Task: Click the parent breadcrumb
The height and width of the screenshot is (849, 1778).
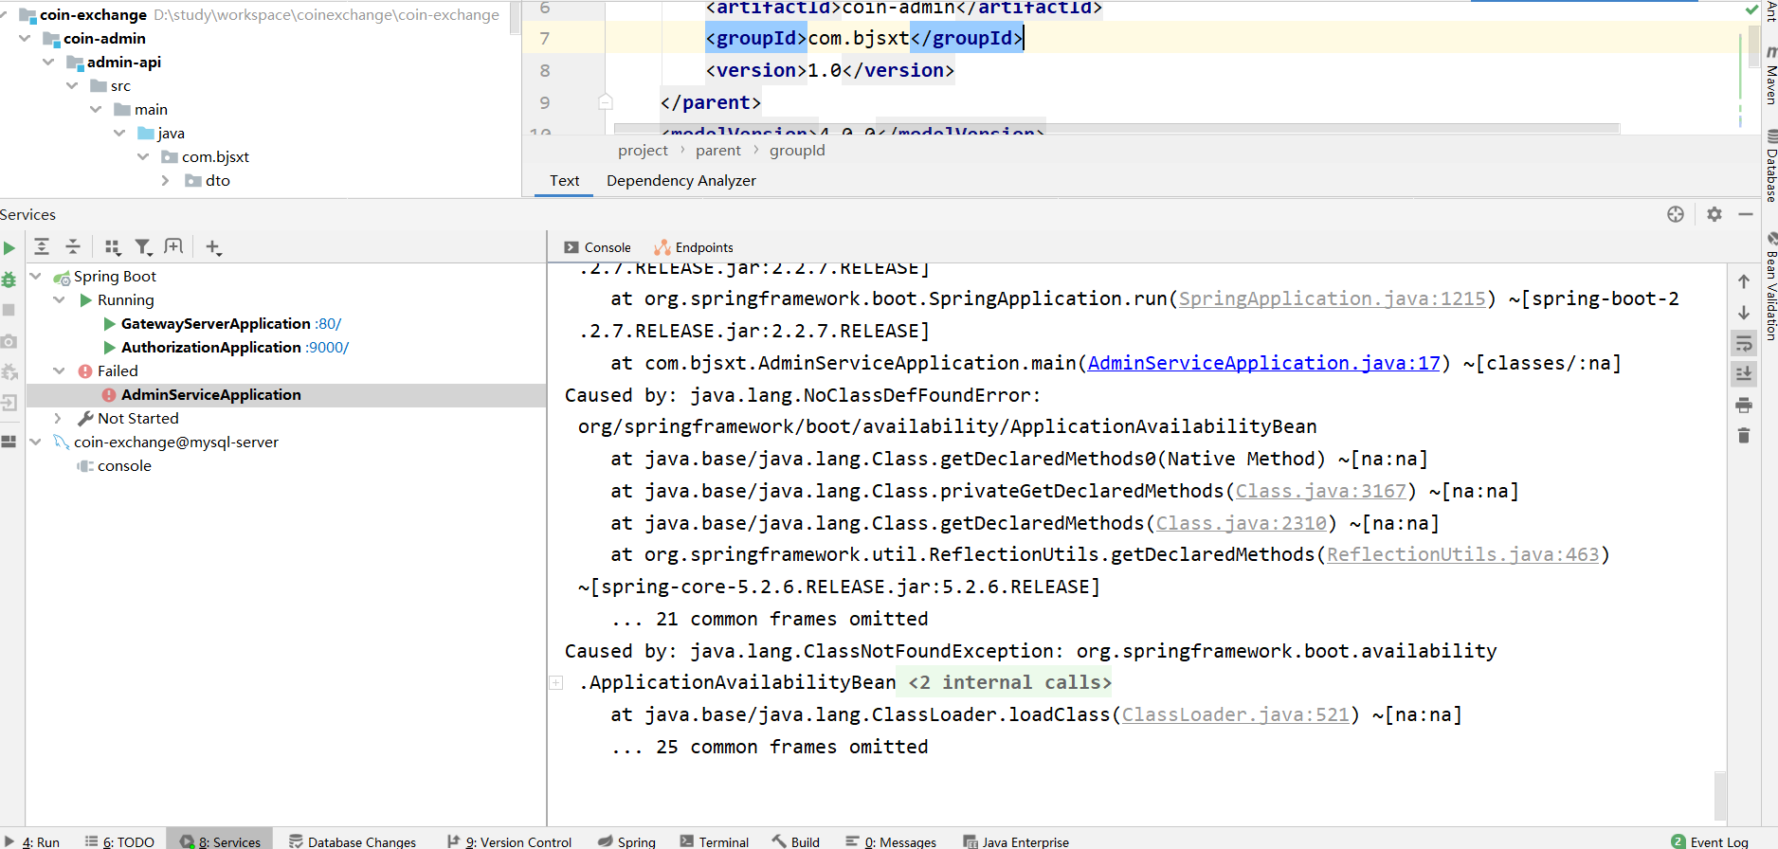Action: tap(718, 150)
